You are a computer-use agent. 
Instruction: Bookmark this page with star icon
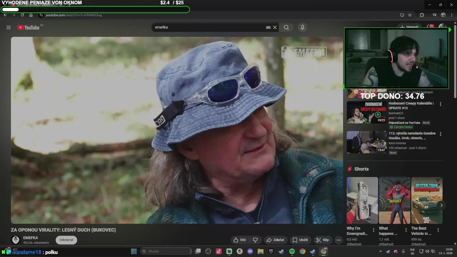410,15
